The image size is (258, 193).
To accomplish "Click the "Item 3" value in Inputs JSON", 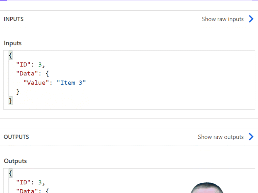I will (71, 83).
